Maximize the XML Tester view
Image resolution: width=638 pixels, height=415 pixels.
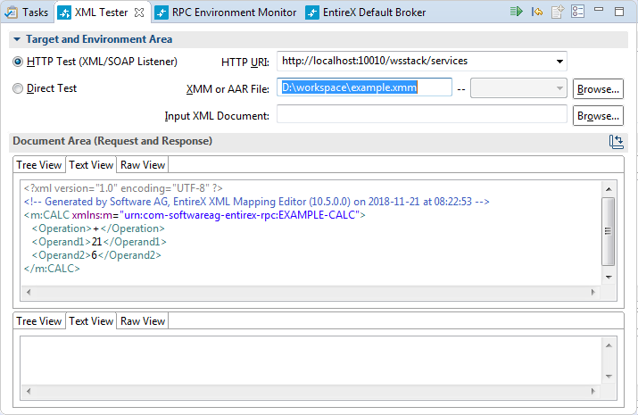coord(619,12)
